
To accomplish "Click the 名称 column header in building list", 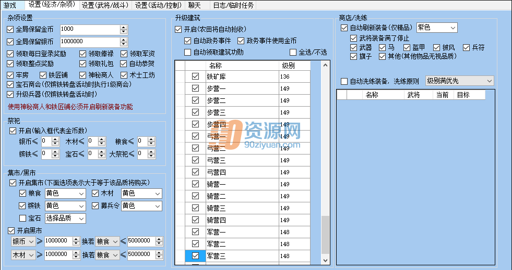I will 242,66.
